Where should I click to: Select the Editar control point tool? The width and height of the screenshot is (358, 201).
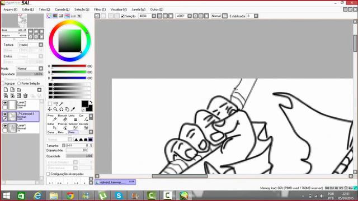tap(52, 126)
